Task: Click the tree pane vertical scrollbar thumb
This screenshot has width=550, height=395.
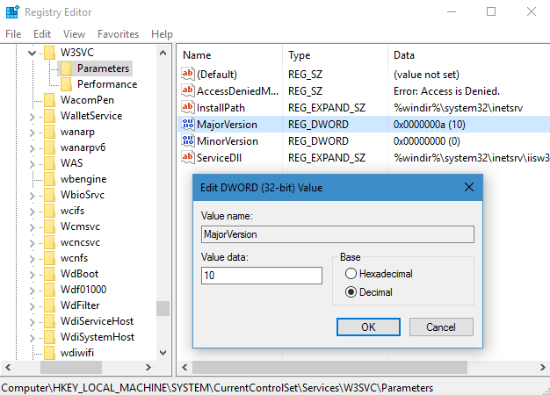Action: tap(163, 307)
